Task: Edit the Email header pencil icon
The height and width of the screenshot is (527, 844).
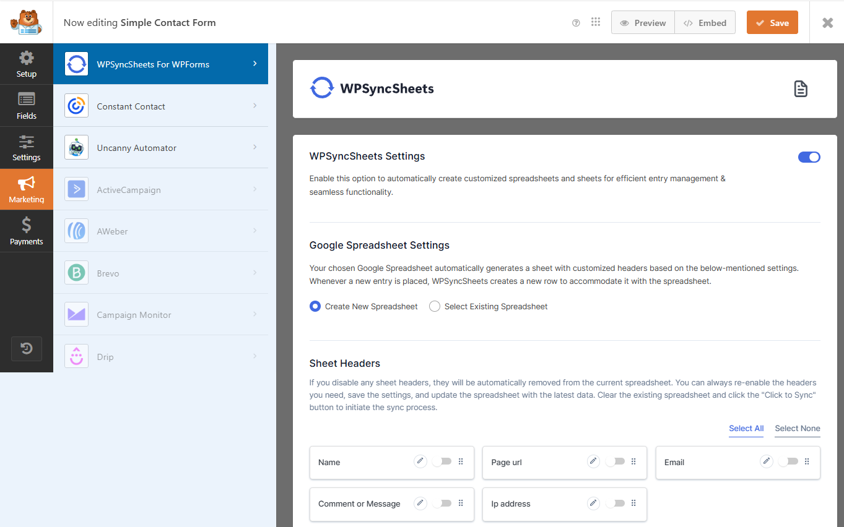Action: click(x=767, y=461)
